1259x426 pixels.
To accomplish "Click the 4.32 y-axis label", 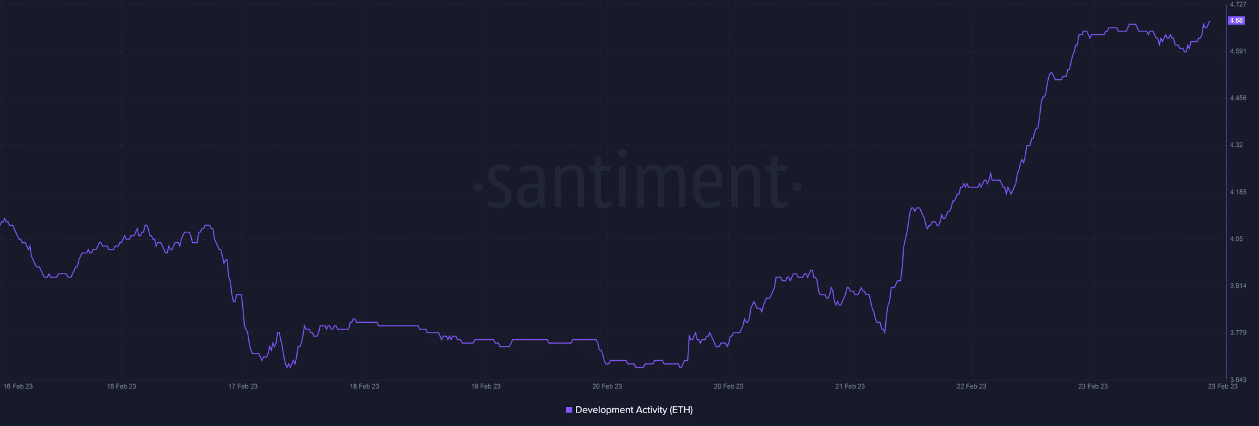I will 1236,145.
